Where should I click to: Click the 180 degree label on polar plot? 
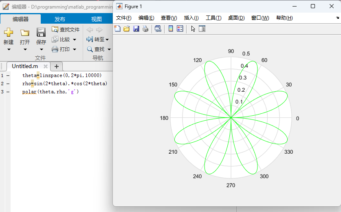tap(164, 118)
